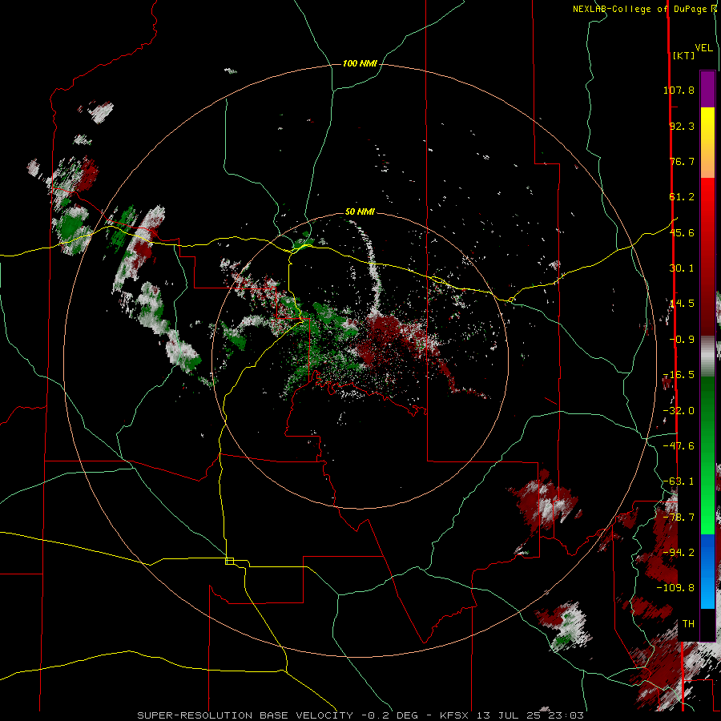Pick the gray near-zero segment of color bar
Viewport: 721px width, 721px height.
[707, 356]
